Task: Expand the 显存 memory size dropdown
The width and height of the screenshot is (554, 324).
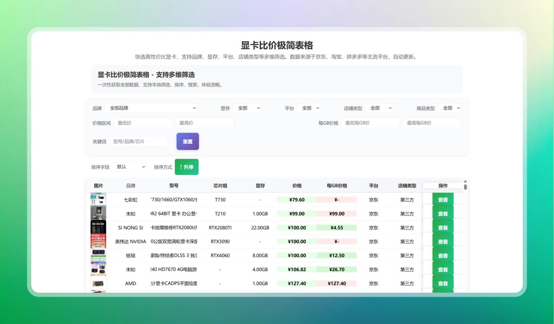Action: click(x=247, y=108)
